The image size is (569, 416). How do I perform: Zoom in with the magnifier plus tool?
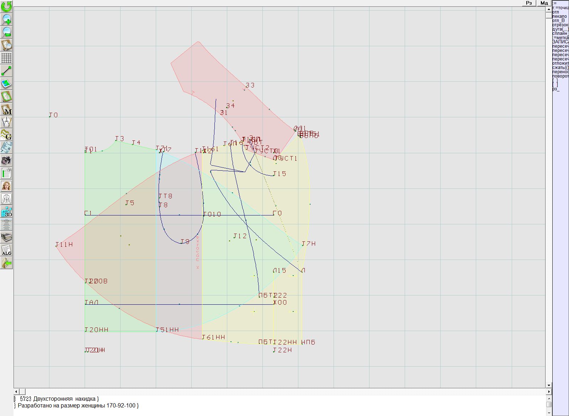pyautogui.click(x=6, y=19)
